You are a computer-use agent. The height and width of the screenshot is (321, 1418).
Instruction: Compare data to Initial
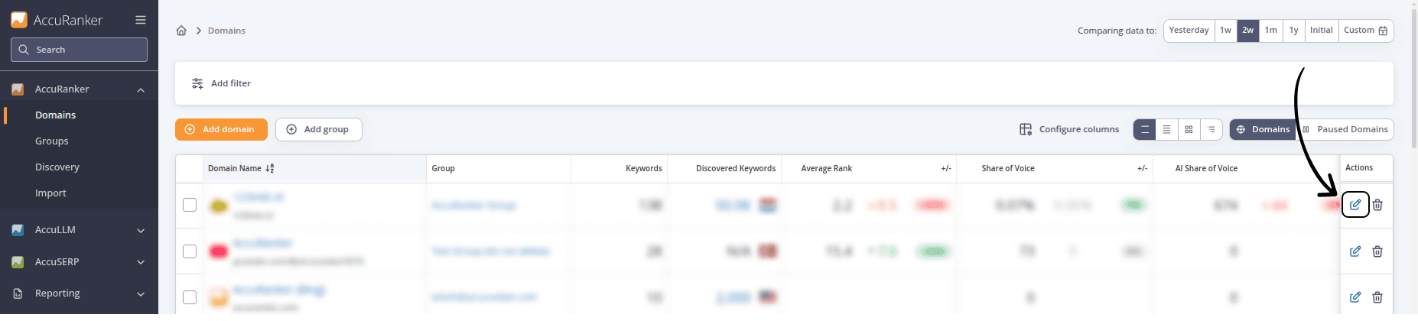click(1321, 31)
